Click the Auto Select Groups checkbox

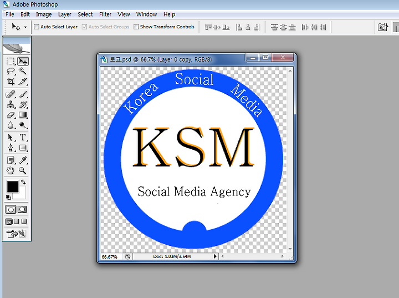pyautogui.click(x=84, y=27)
